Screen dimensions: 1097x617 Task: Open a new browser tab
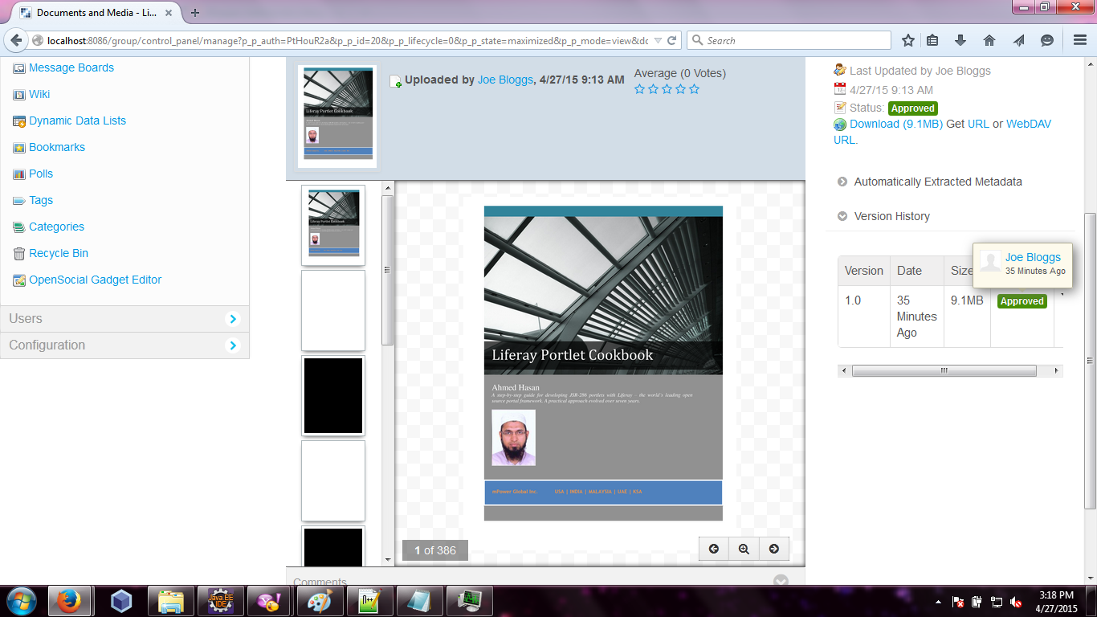tap(195, 13)
